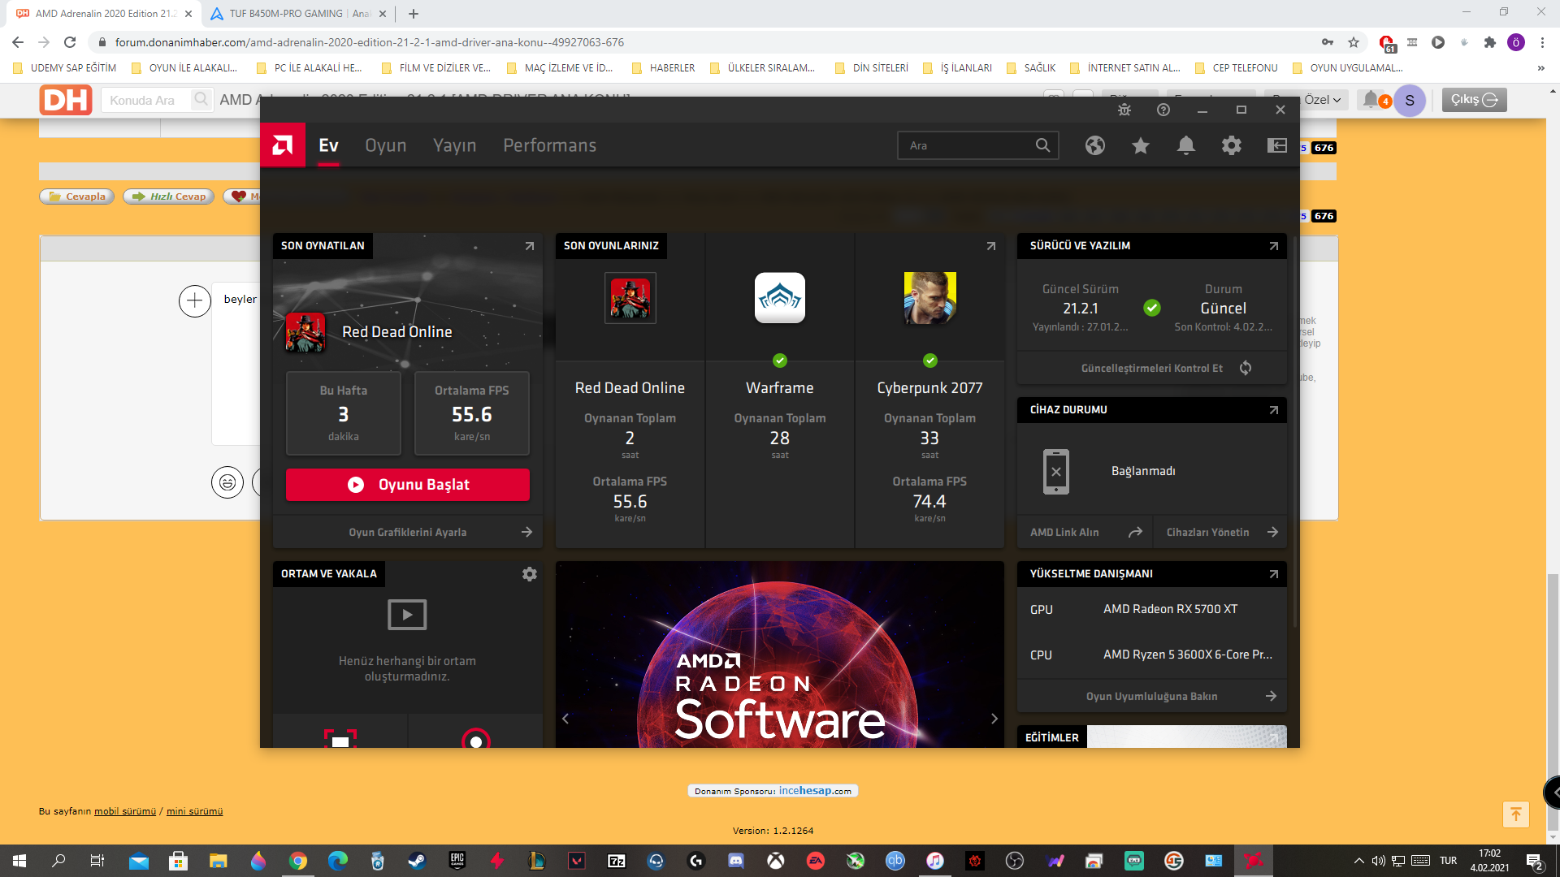The height and width of the screenshot is (877, 1560).
Task: Select the Warframe game icon
Action: pyautogui.click(x=780, y=298)
